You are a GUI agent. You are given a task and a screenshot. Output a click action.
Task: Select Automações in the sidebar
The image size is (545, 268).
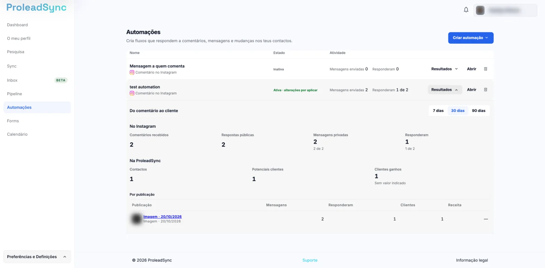click(37, 108)
